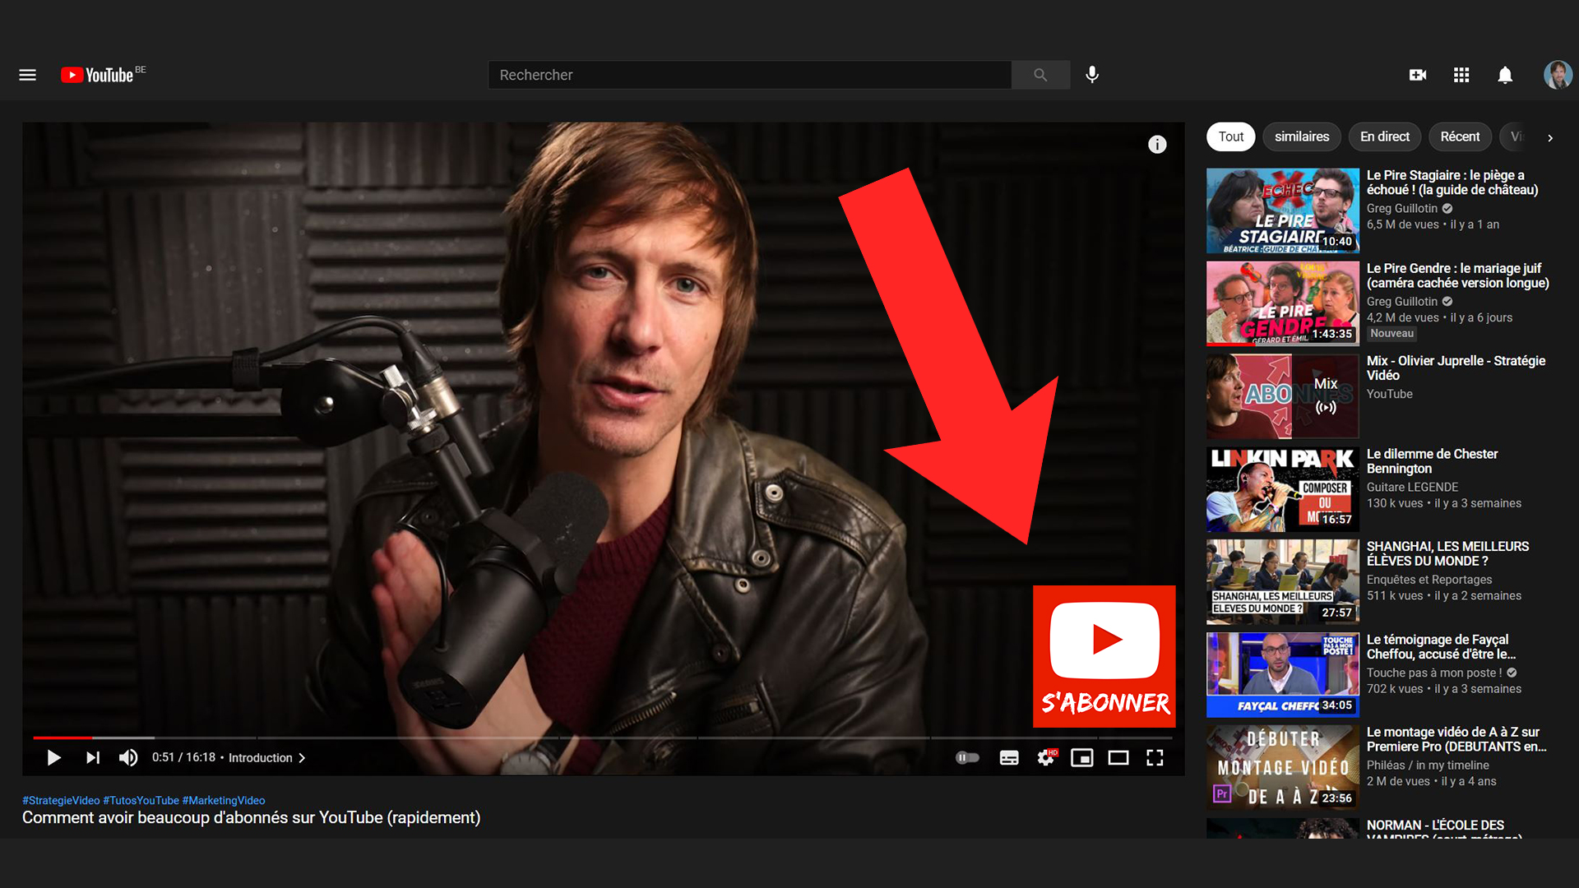Toggle subtitles on the video
The height and width of the screenshot is (888, 1579).
click(x=1009, y=757)
